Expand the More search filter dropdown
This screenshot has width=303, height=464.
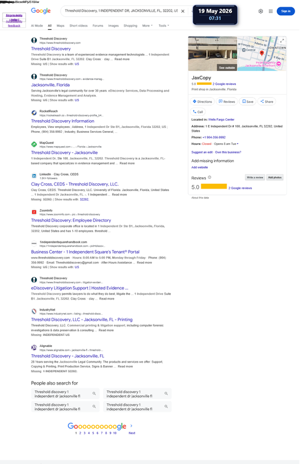[147, 25]
